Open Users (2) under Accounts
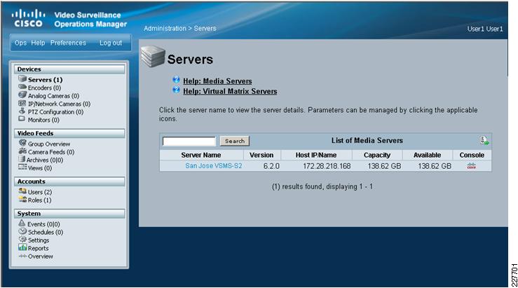 point(40,192)
